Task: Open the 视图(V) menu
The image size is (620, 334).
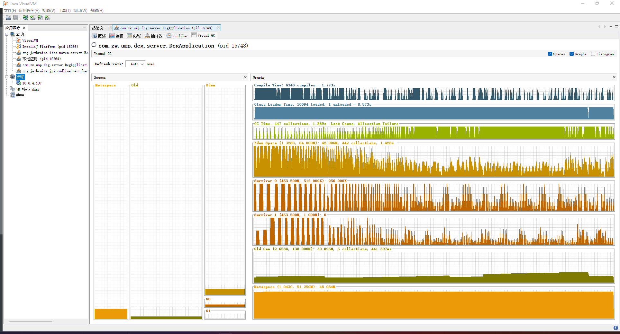Action: tap(49, 11)
